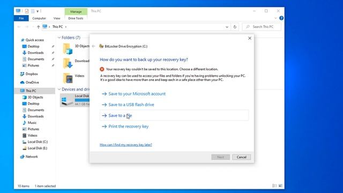Open Music in navigation pane
The width and height of the screenshot is (343, 193).
pyautogui.click(x=32, y=122)
